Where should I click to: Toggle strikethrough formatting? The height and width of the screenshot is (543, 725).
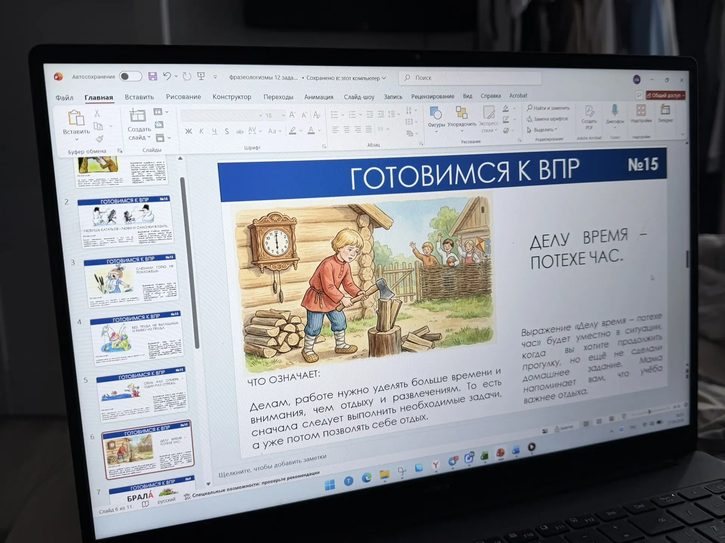click(239, 131)
